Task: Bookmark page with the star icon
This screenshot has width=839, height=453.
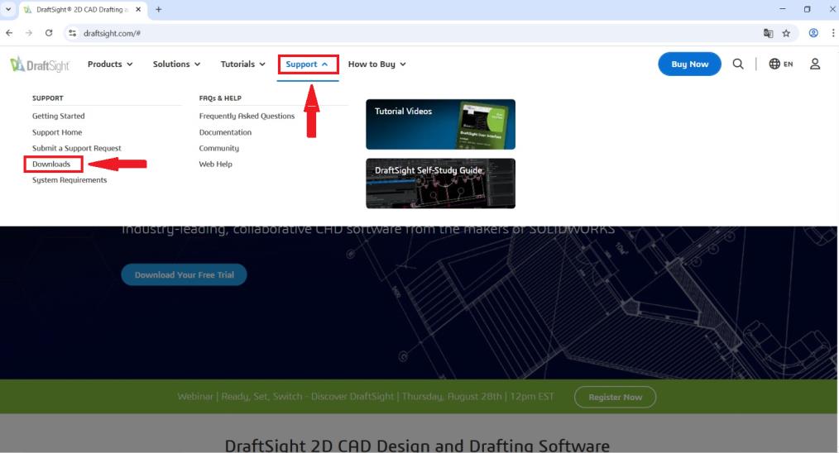Action: [x=786, y=33]
